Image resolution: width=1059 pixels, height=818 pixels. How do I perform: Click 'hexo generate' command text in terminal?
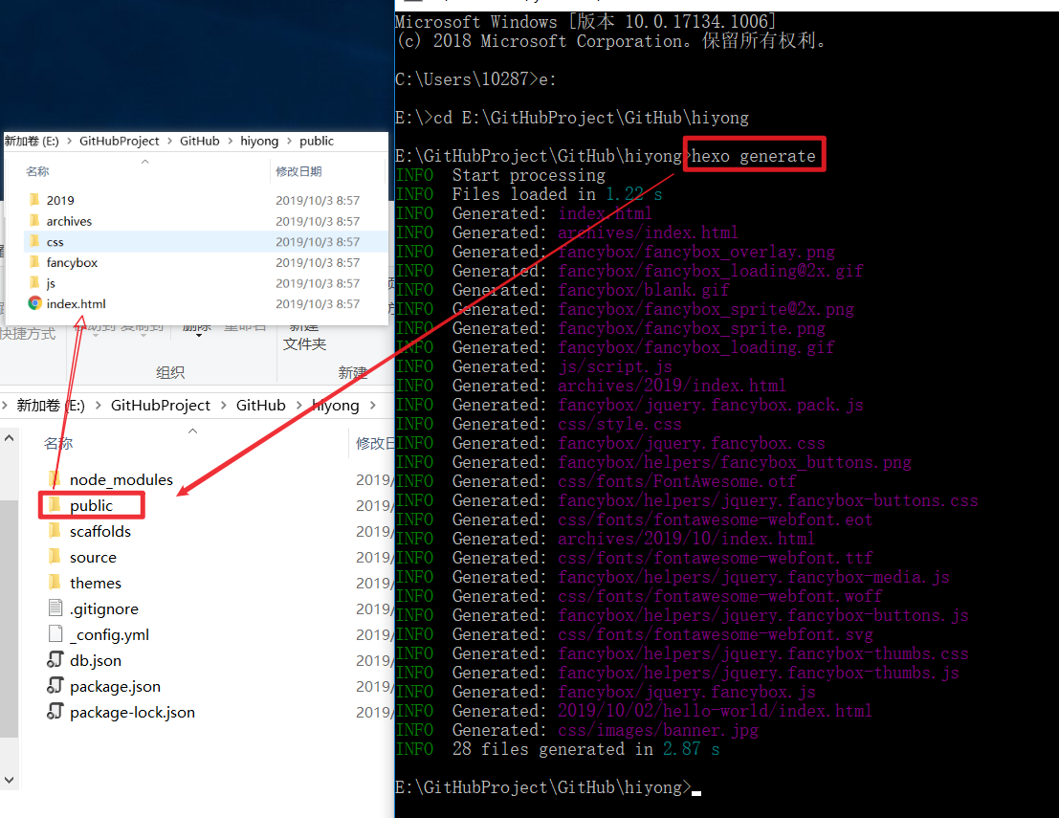(x=753, y=156)
